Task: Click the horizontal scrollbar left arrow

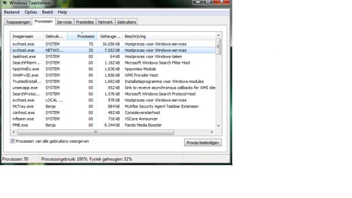Action: pos(14,132)
